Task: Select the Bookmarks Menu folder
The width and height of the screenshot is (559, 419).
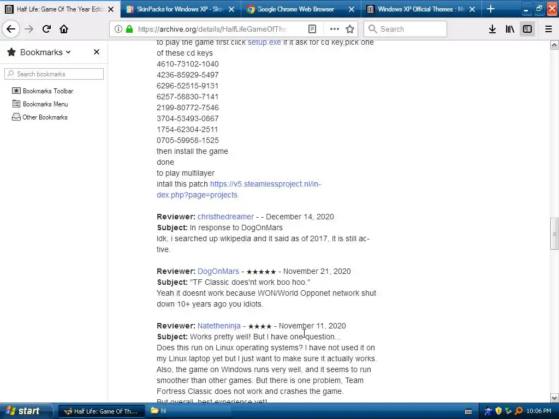Action: point(40,104)
